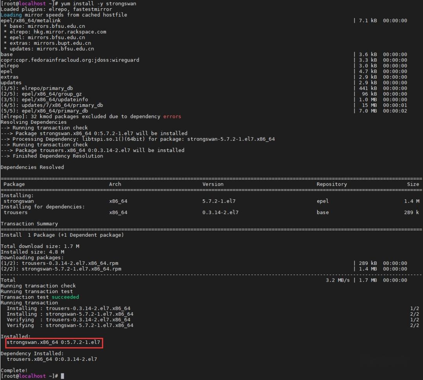The height and width of the screenshot is (380, 423).
Task: Click the 'elrepo: hkg.mirror.rackspace.com' mirror line
Action: (x=58, y=32)
